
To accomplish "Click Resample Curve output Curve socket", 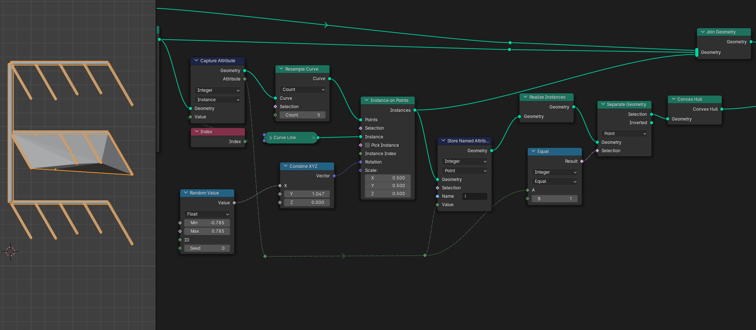I will [329, 79].
